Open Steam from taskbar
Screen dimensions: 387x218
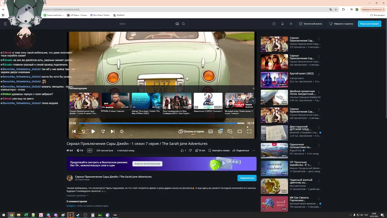click(x=78, y=215)
